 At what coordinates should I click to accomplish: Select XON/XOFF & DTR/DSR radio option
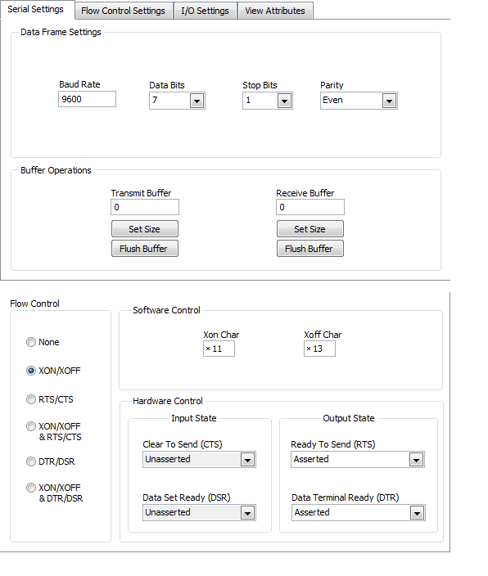click(31, 488)
